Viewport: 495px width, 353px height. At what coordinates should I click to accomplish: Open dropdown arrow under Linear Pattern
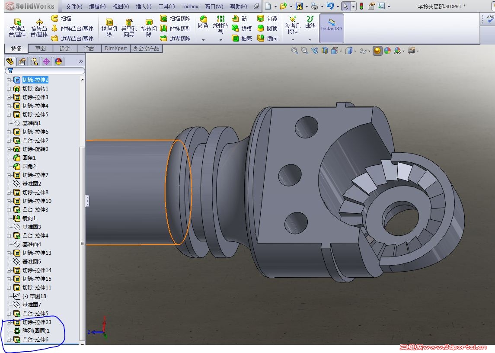tap(220, 40)
